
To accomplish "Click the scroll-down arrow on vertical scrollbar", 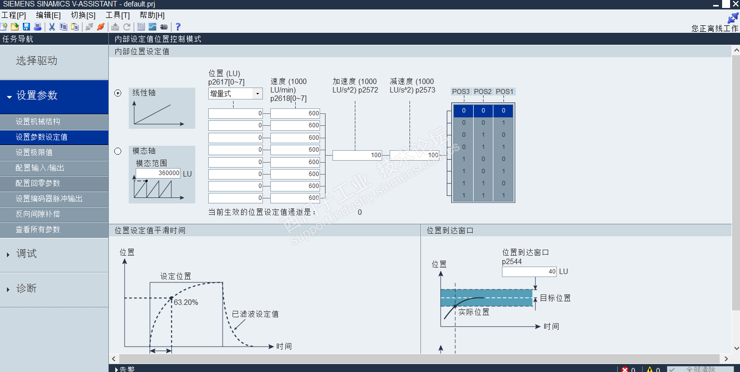I will [x=736, y=349].
